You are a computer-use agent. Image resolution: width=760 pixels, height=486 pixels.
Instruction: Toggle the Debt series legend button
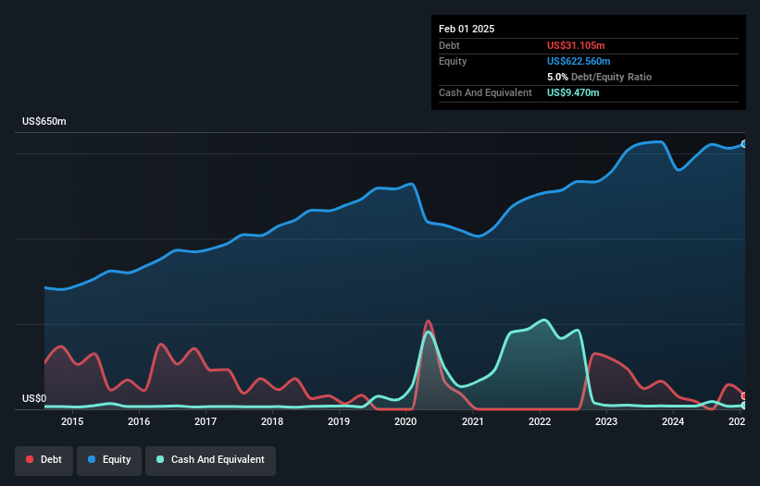coord(44,460)
